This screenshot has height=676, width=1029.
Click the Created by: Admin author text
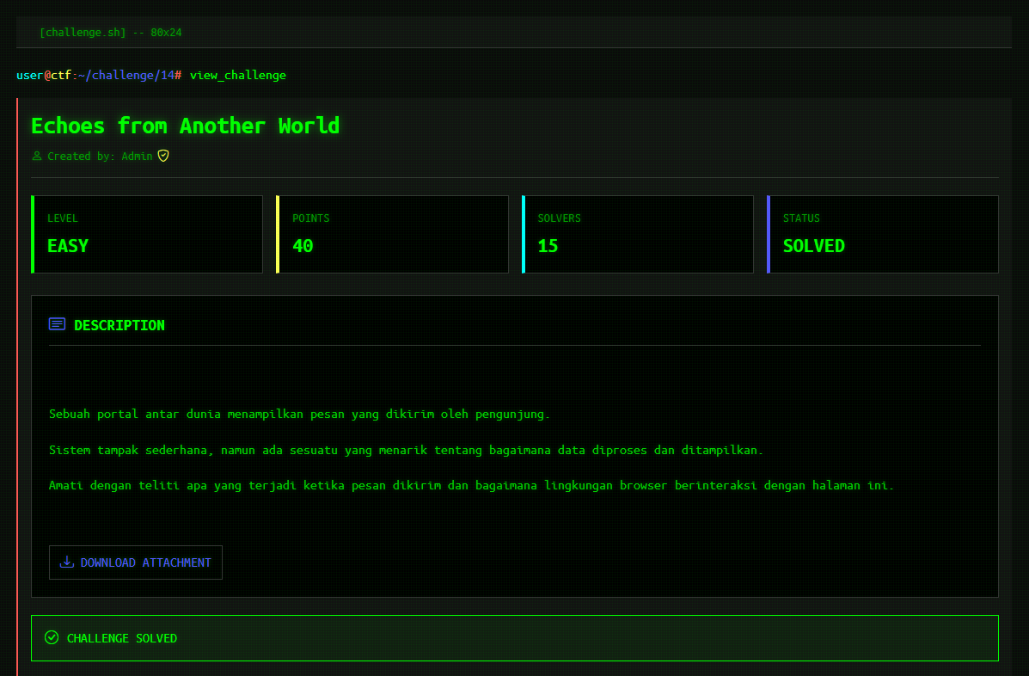click(x=100, y=157)
